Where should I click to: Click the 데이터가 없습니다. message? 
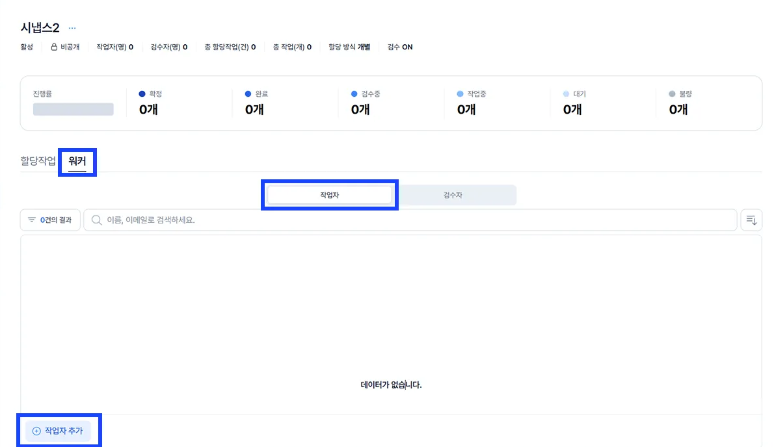click(391, 385)
